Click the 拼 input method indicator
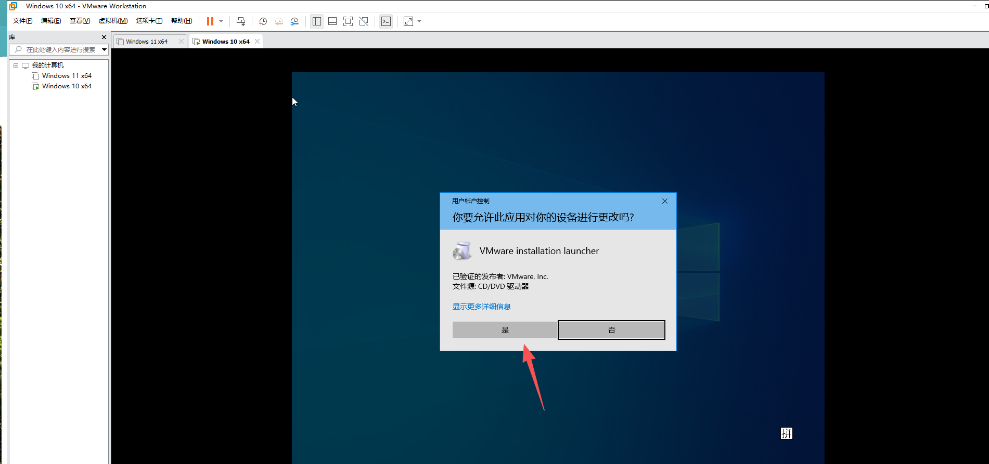 [787, 433]
